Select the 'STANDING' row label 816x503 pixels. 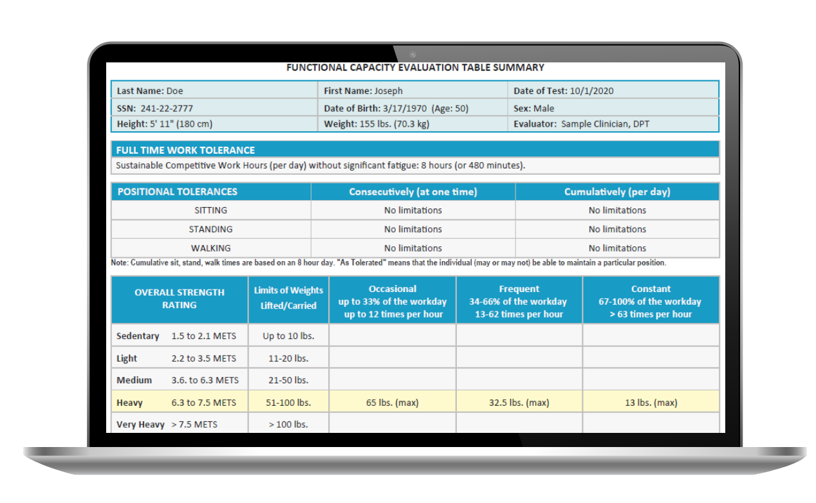pos(211,229)
